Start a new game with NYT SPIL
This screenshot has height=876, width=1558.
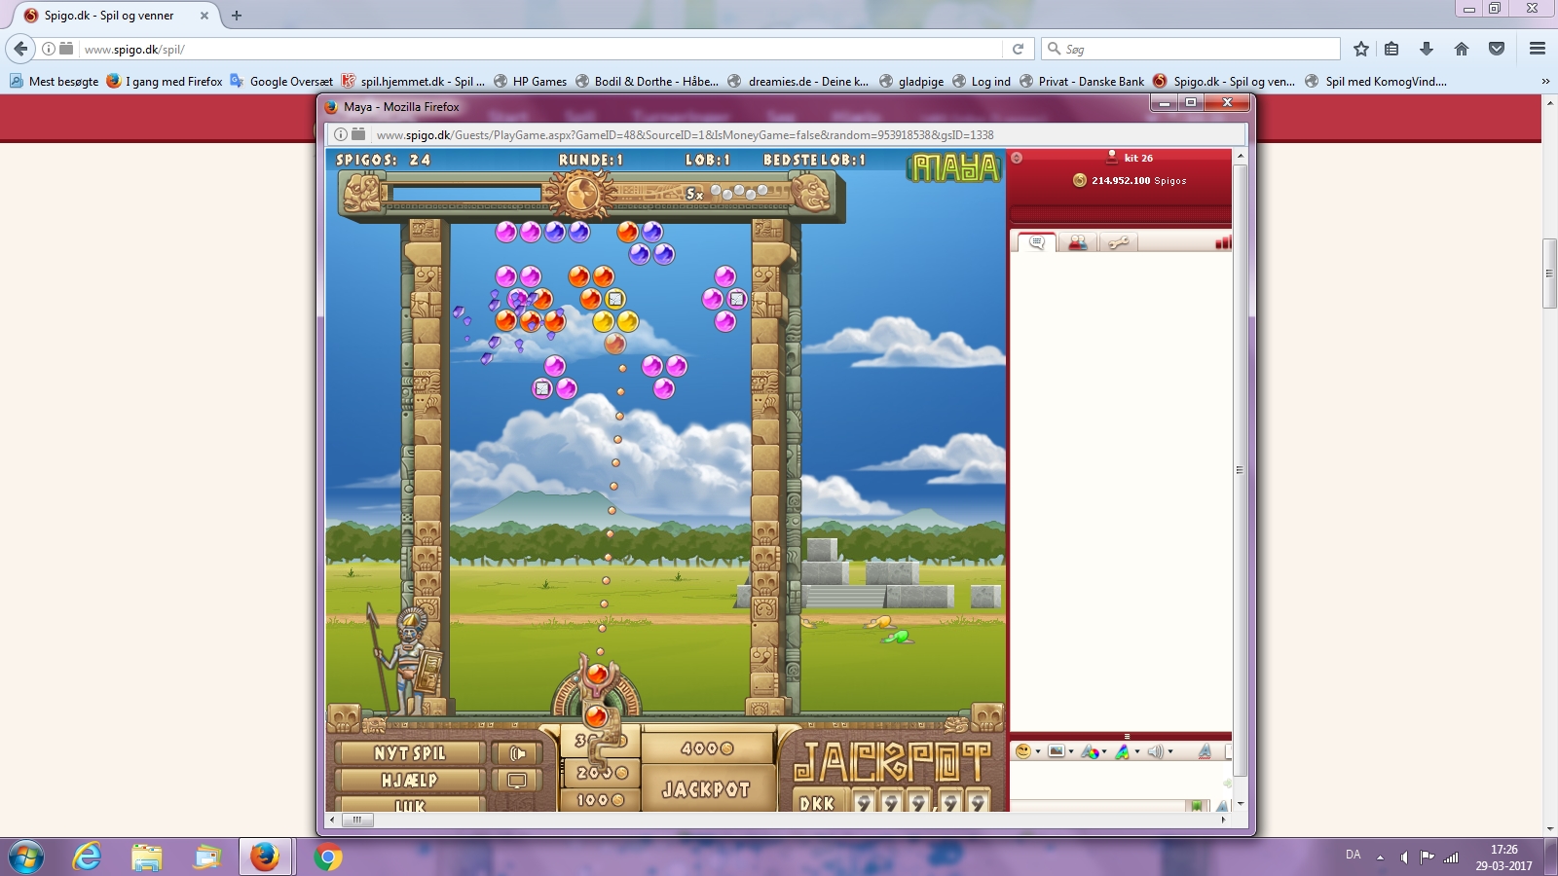click(x=409, y=753)
